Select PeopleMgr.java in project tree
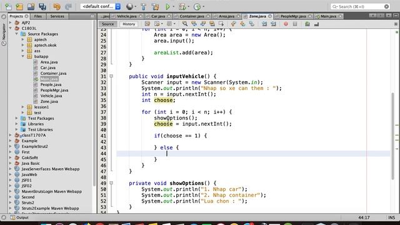This screenshot has width=400, height=225. (54, 90)
